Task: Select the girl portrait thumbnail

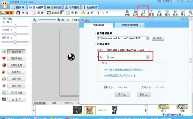Action: click(115, 110)
